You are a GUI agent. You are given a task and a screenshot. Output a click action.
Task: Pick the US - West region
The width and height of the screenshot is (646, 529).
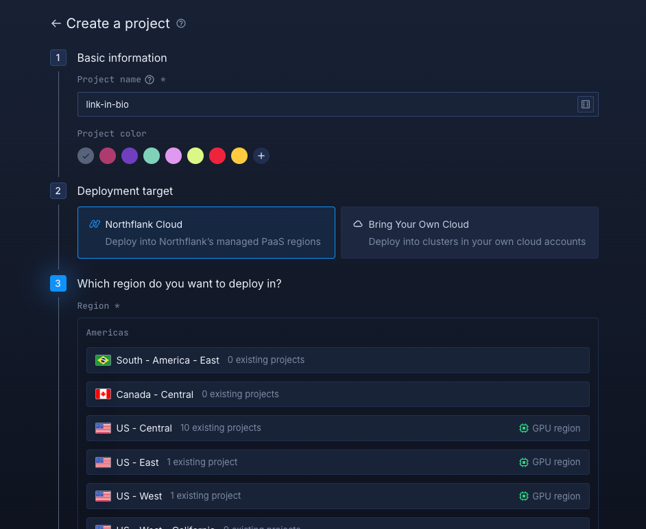[x=337, y=496]
